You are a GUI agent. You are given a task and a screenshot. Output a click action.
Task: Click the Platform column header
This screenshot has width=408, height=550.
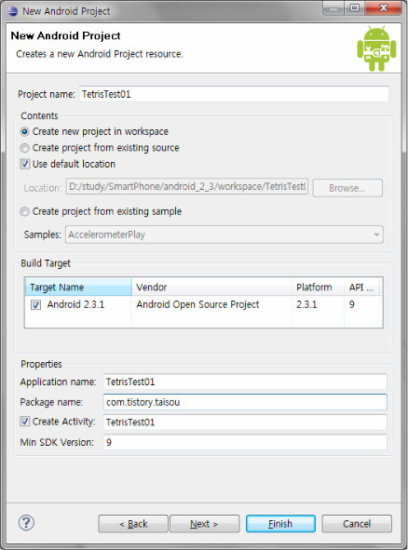(x=318, y=288)
